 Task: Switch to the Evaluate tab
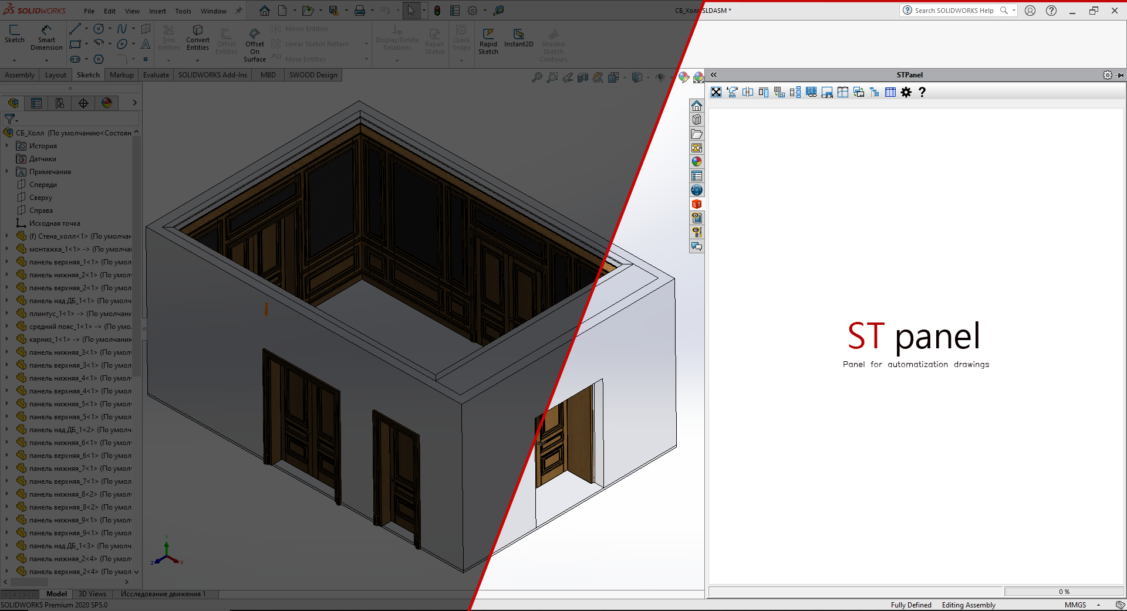156,75
